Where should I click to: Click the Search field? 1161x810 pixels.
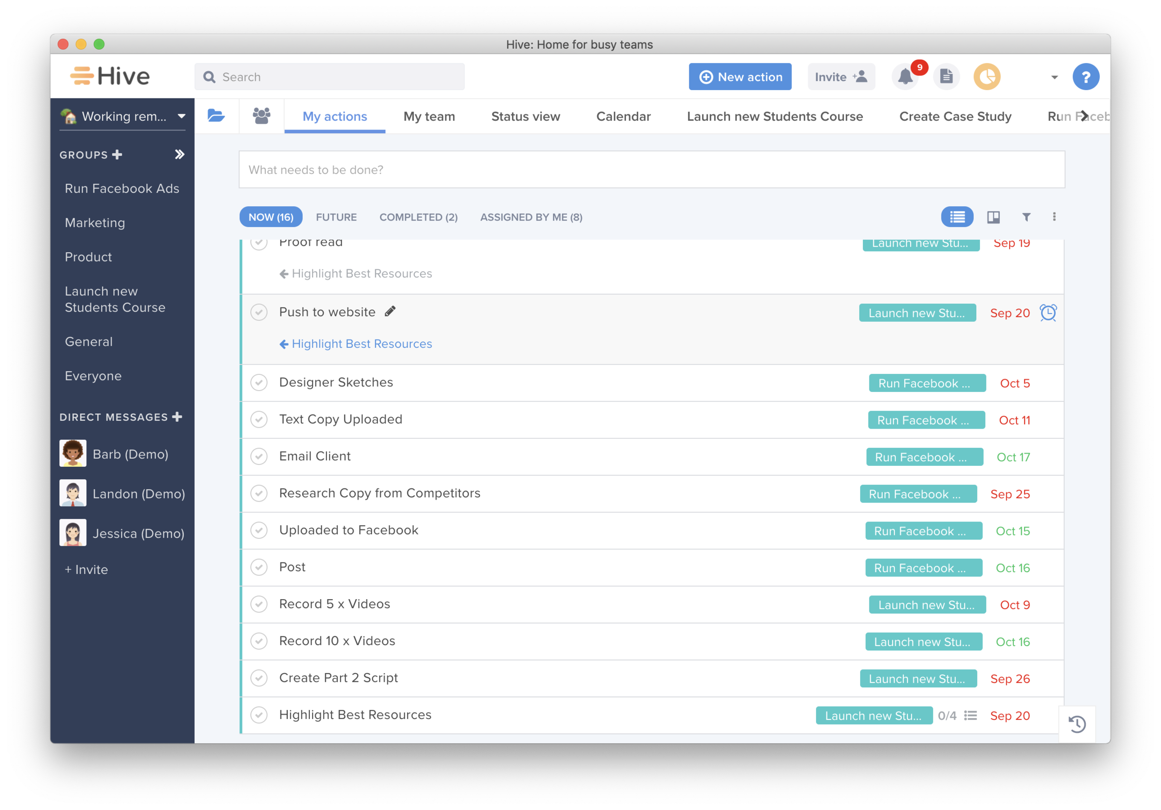329,77
